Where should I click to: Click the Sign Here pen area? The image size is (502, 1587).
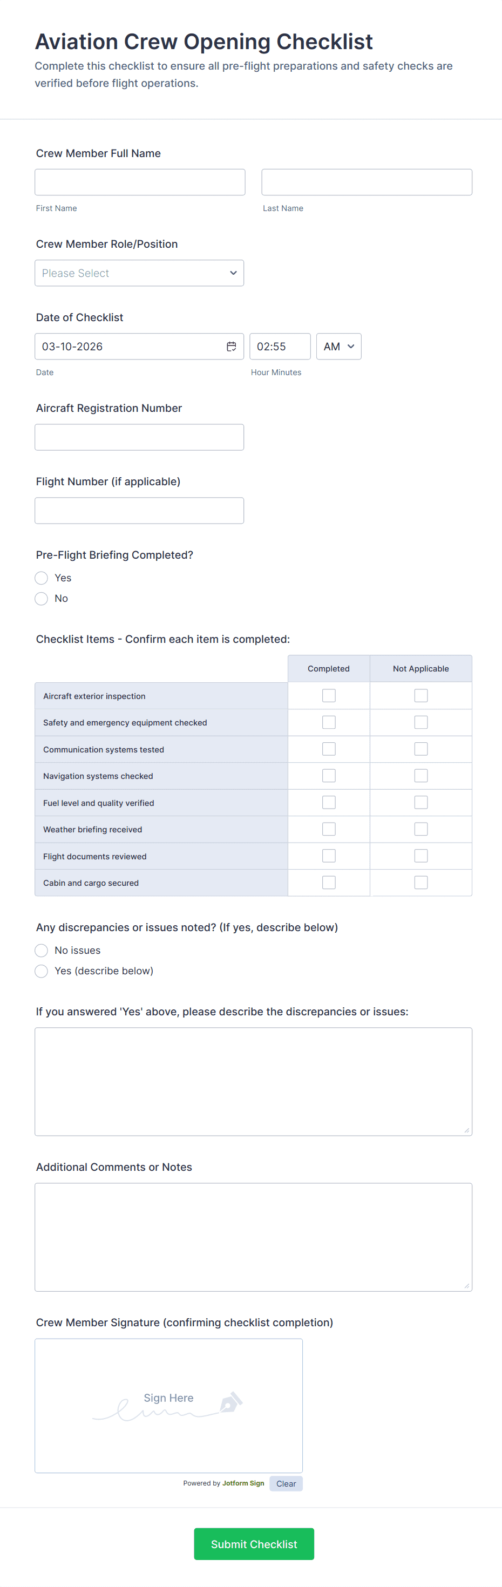[168, 1405]
